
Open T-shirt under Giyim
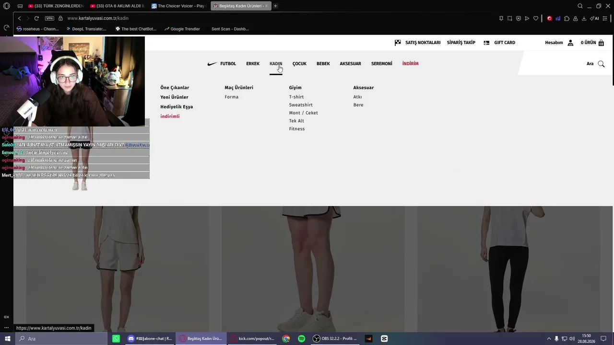(x=296, y=97)
